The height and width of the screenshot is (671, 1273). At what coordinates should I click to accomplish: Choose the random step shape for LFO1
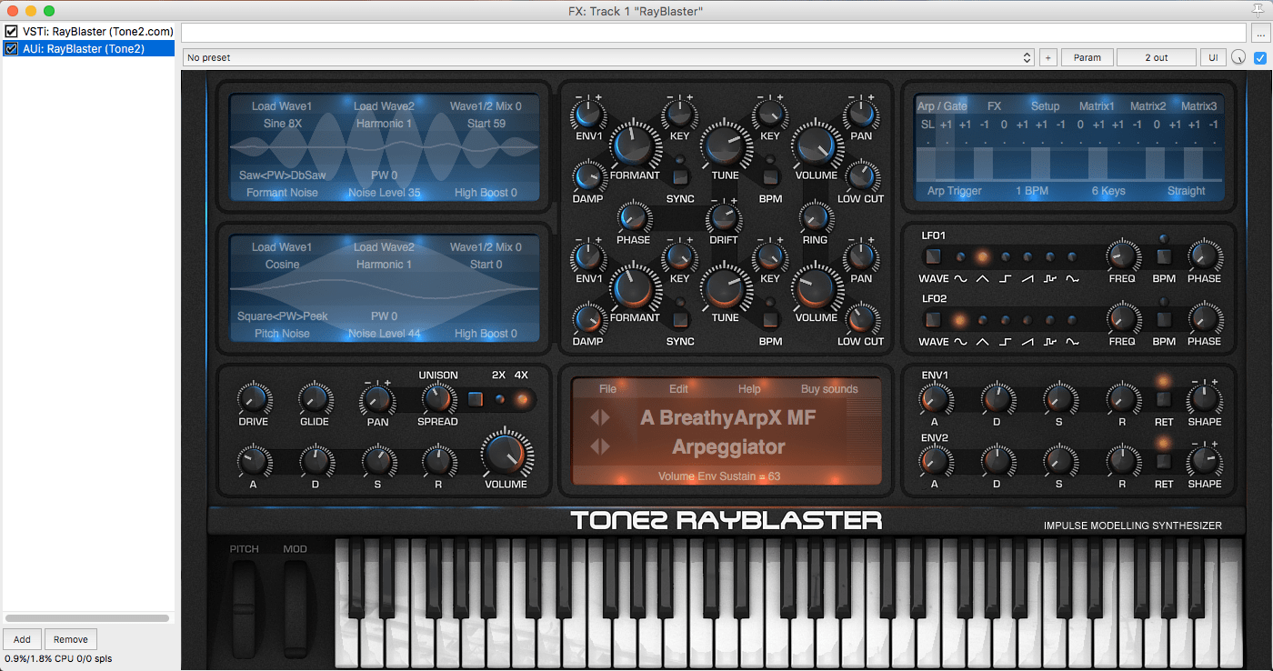1050,257
